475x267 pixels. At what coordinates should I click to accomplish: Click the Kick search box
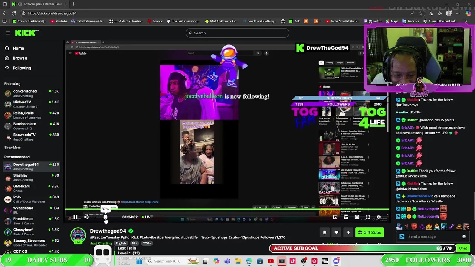(x=237, y=33)
